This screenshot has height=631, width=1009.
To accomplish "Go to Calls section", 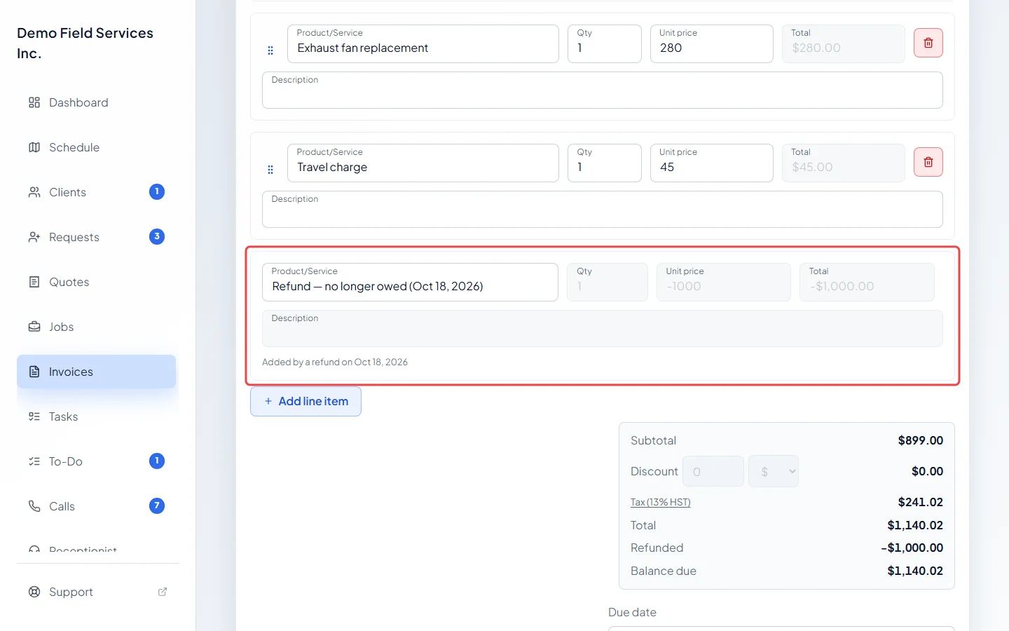I will click(x=96, y=506).
